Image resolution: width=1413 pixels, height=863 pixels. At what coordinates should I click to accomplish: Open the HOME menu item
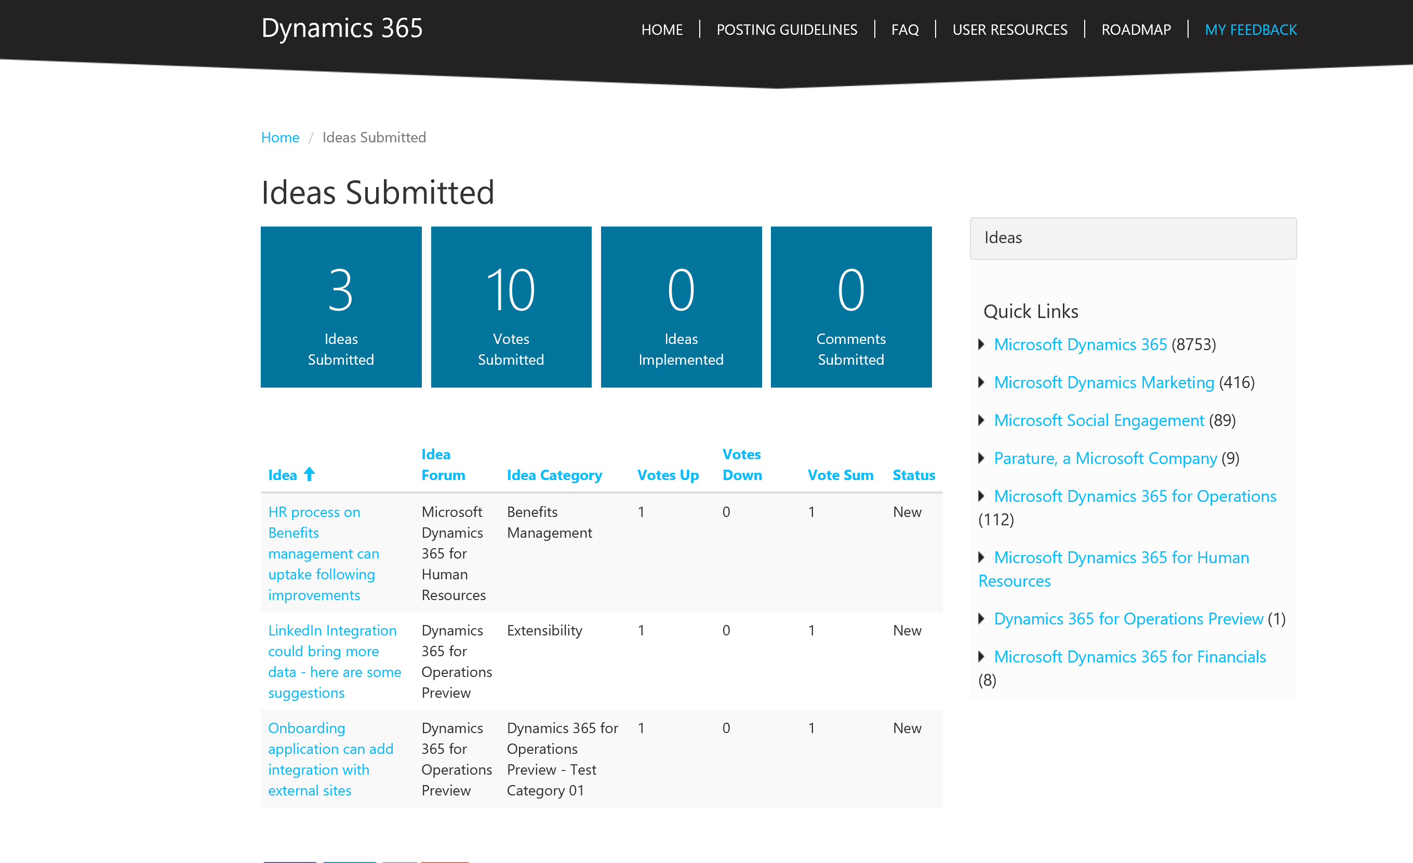(x=662, y=29)
